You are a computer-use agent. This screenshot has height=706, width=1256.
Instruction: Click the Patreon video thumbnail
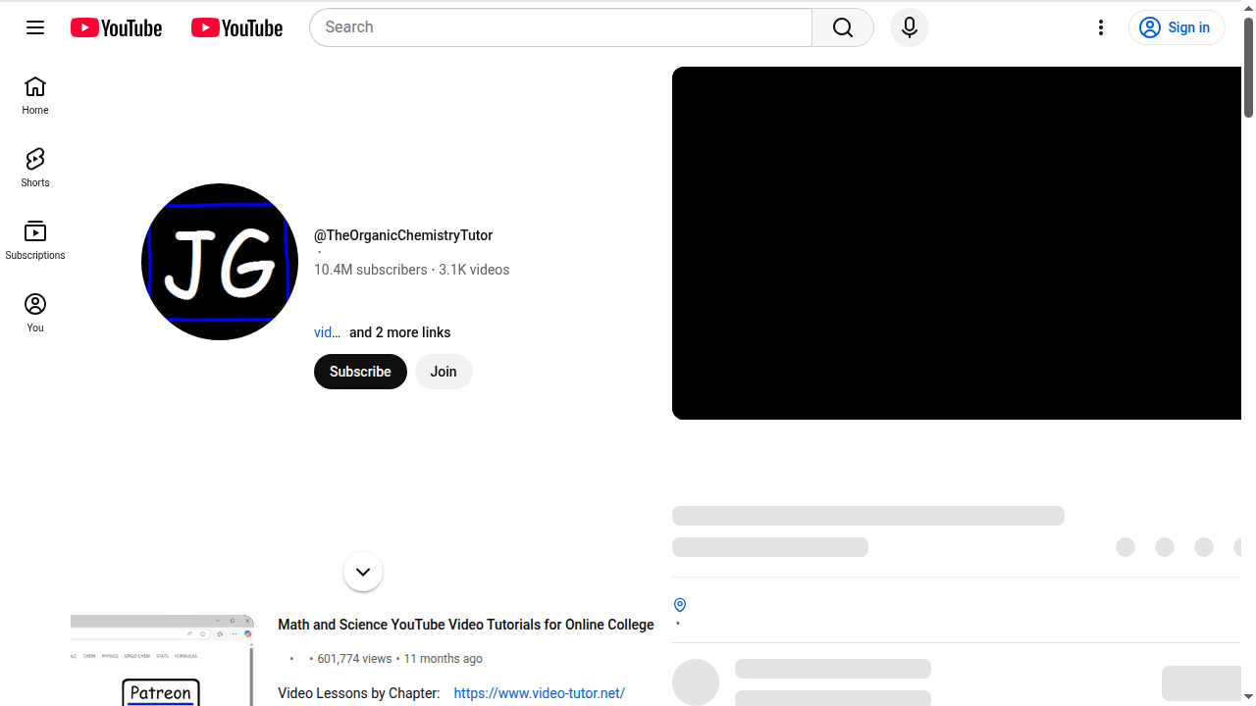(162, 661)
